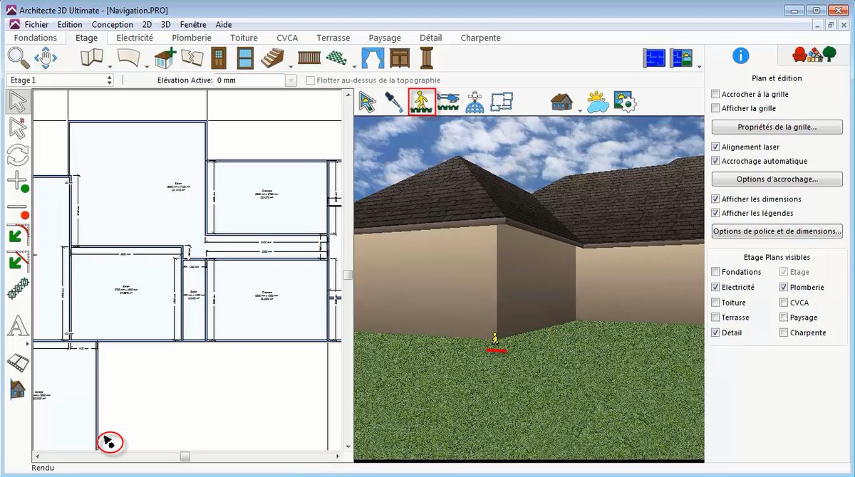
Task: Click the floor plan outline view icon
Action: 502,103
